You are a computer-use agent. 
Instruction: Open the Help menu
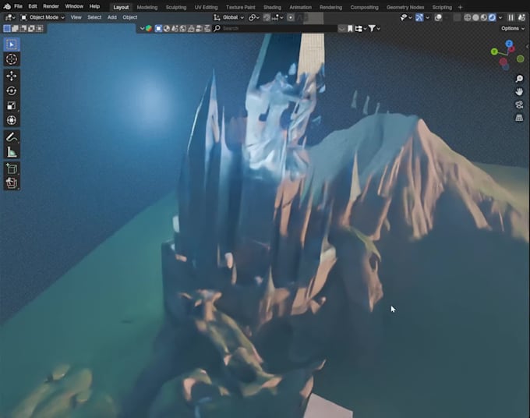[x=94, y=6]
